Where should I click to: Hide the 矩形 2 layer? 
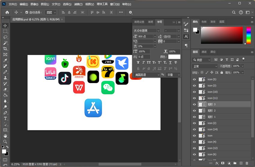click(x=194, y=111)
